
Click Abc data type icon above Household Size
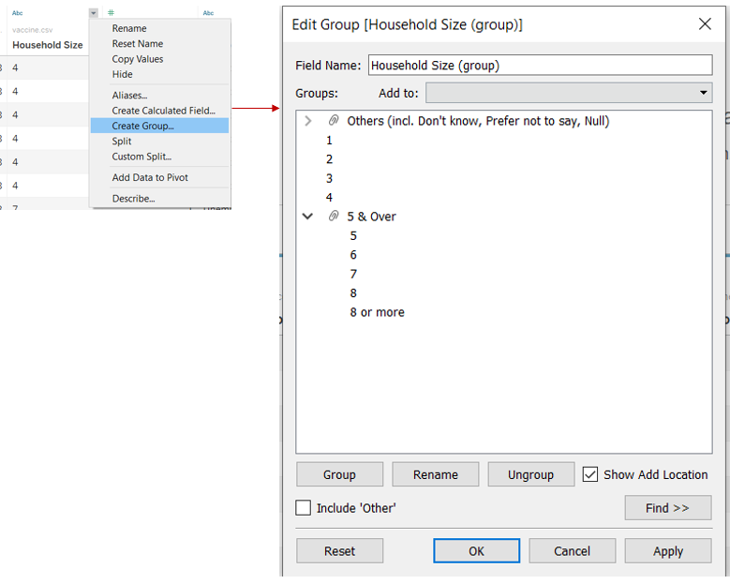click(17, 13)
